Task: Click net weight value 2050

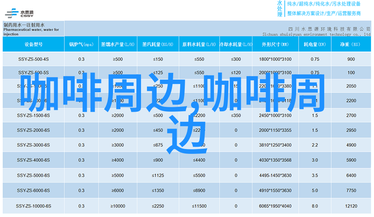Action: point(351,86)
